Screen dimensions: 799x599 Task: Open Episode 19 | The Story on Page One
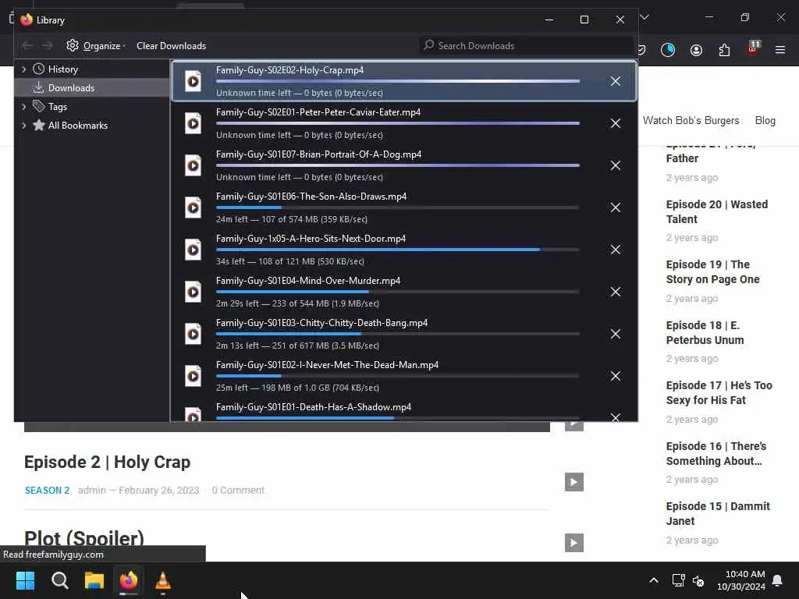click(712, 272)
